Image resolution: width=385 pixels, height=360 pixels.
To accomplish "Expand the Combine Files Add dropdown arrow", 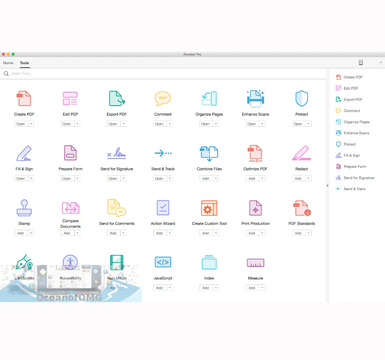I will coord(216,178).
